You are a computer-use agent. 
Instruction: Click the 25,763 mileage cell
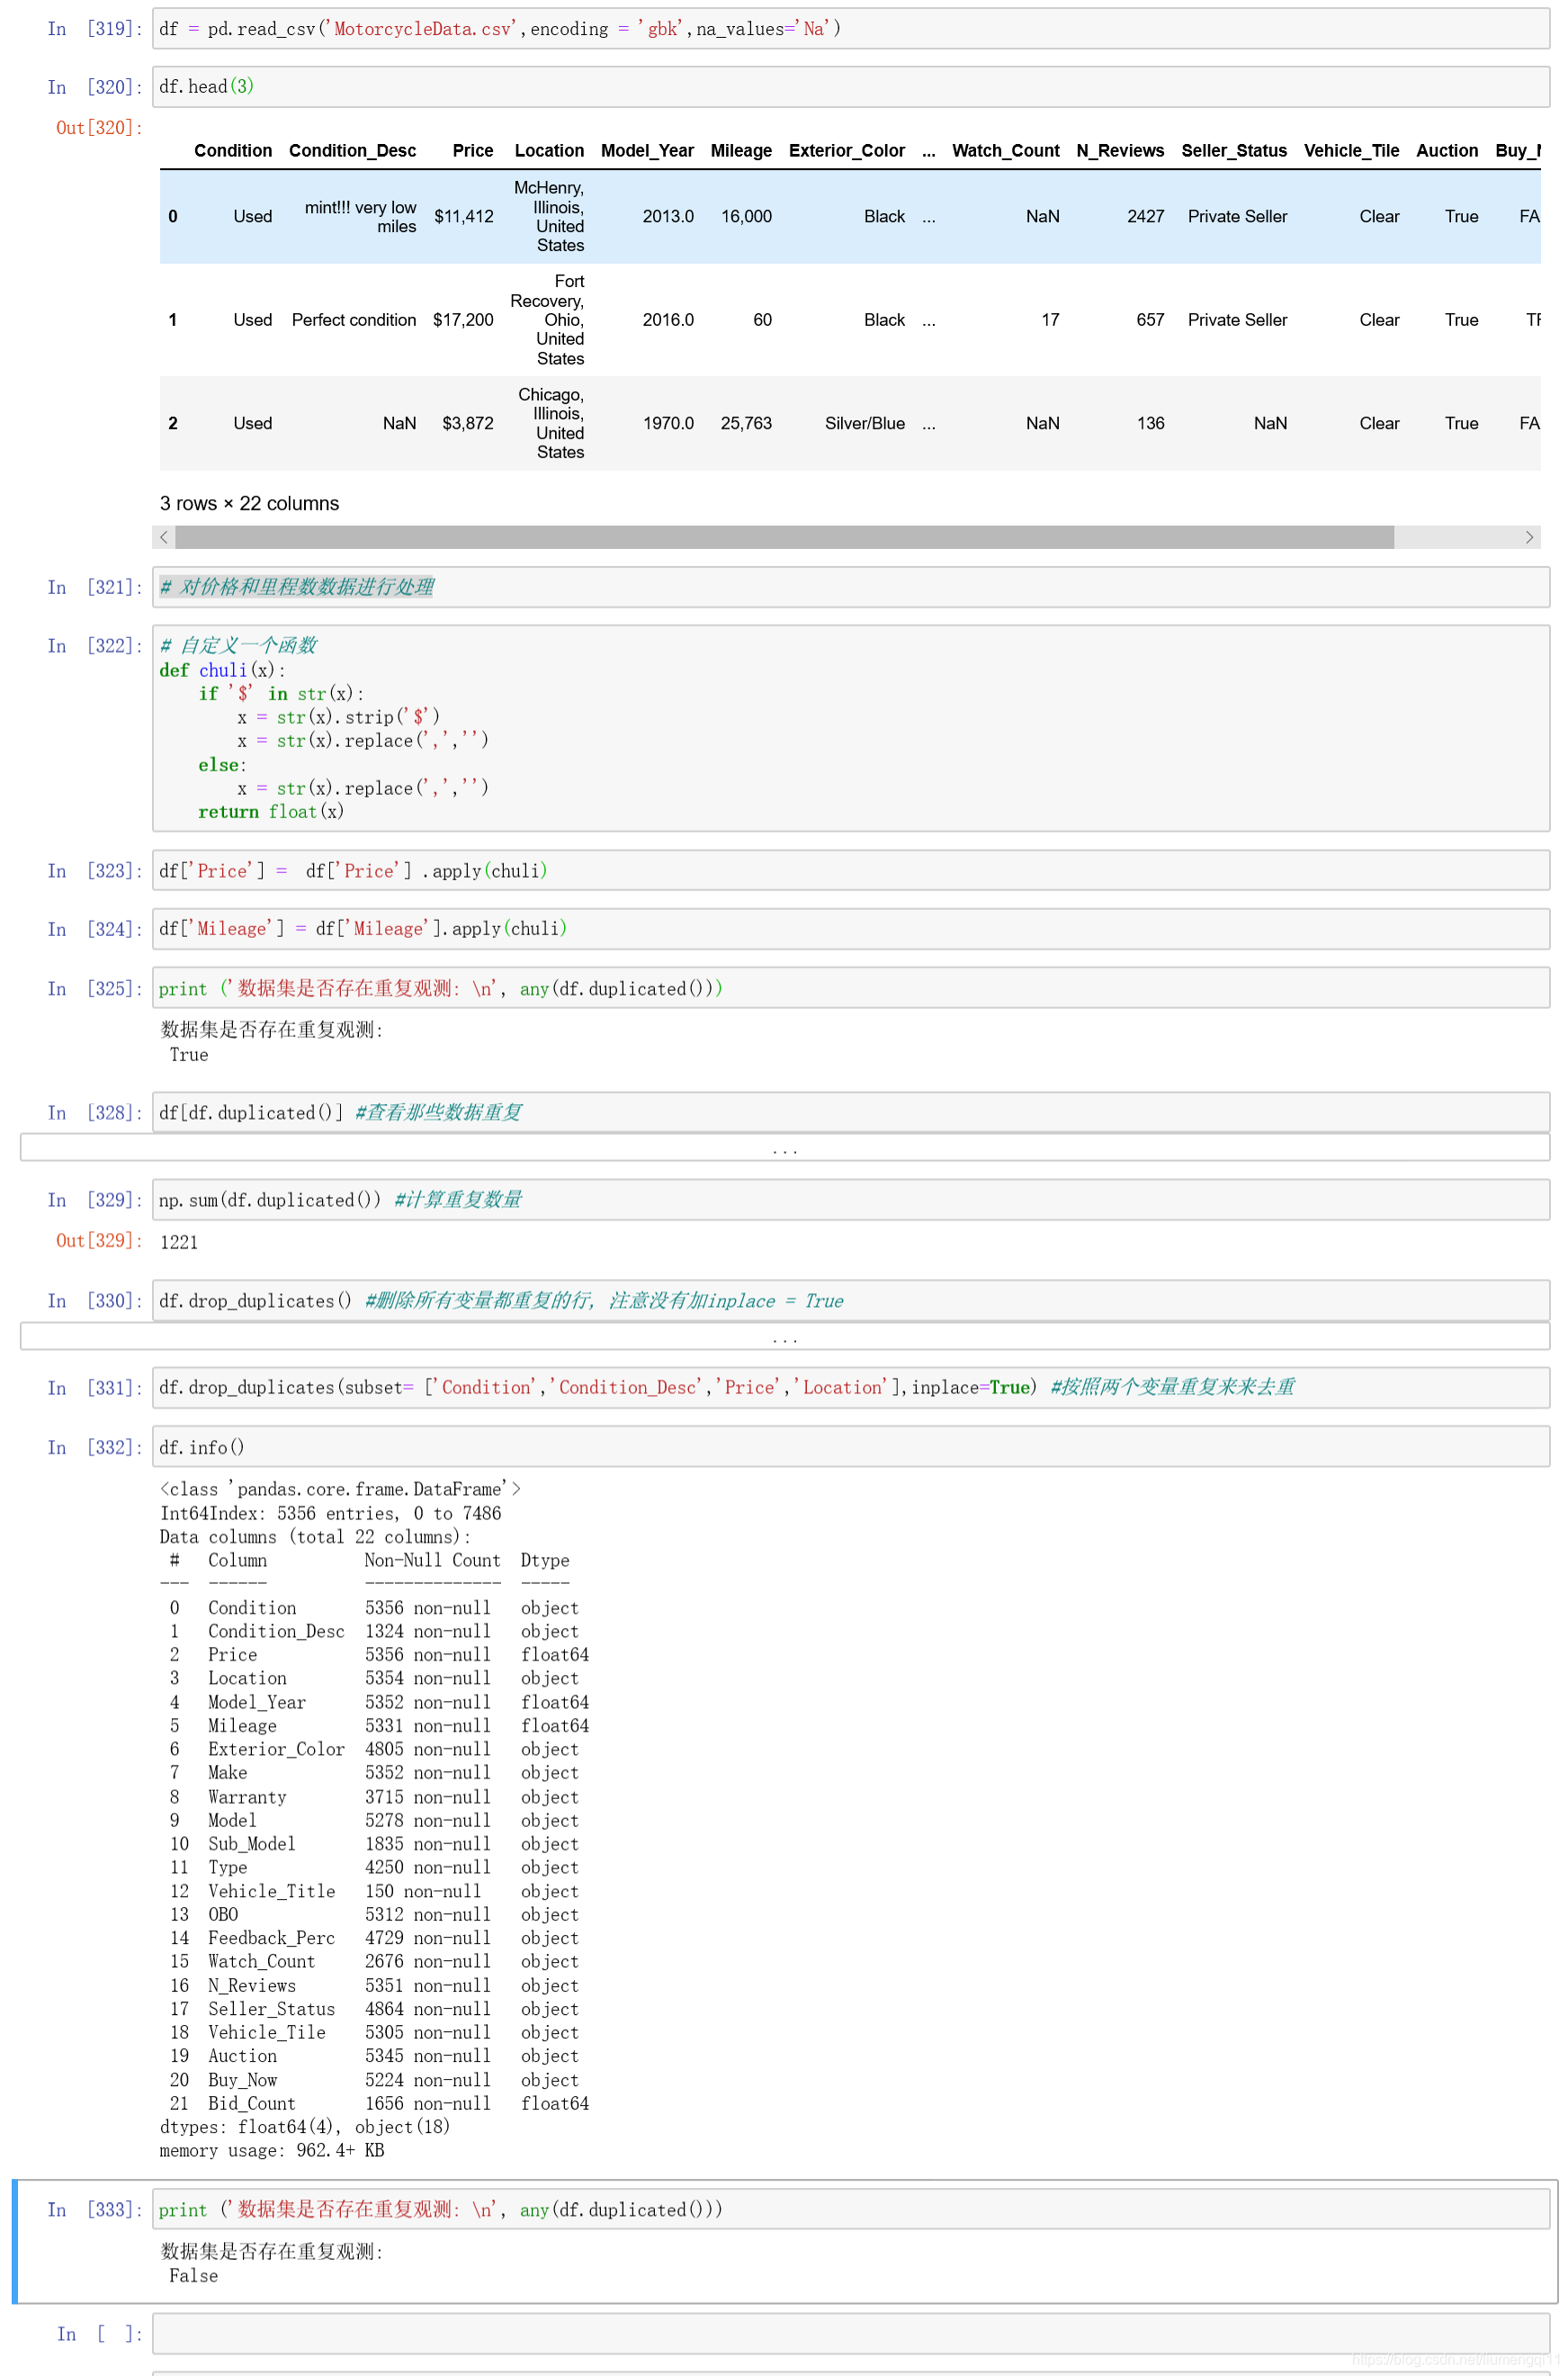746,424
